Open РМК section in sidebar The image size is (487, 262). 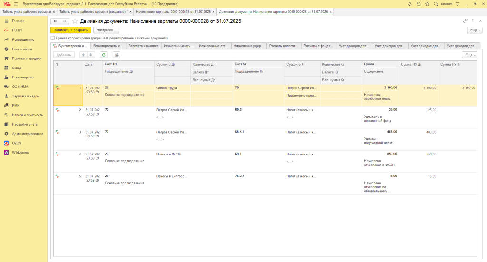tap(16, 105)
